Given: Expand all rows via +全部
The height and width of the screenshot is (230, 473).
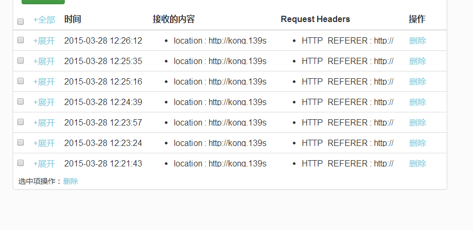Looking at the screenshot, I should pos(44,20).
